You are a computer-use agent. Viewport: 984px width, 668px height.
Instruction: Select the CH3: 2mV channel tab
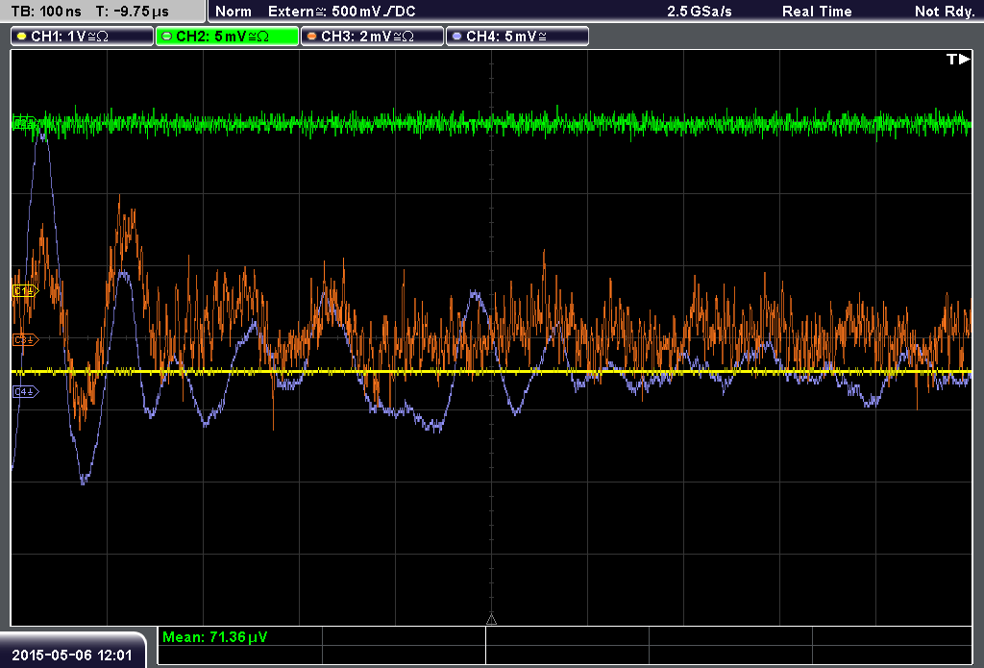click(x=372, y=37)
